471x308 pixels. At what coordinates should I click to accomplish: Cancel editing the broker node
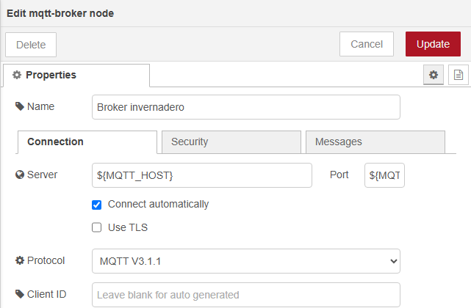[x=367, y=44]
